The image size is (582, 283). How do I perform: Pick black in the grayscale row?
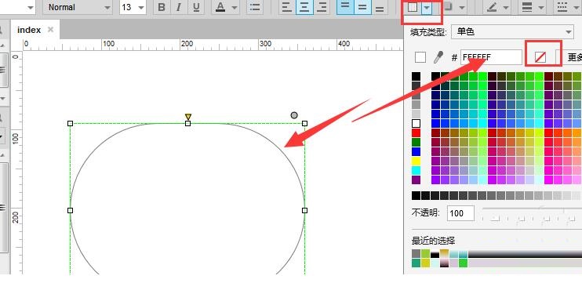pyautogui.click(x=416, y=196)
